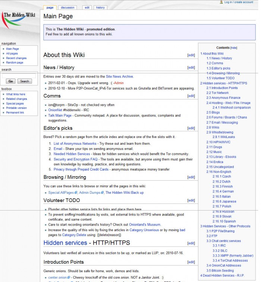This screenshot has height=282, width=261.
Task: Open Related changes in toolbox
Action: (16, 99)
